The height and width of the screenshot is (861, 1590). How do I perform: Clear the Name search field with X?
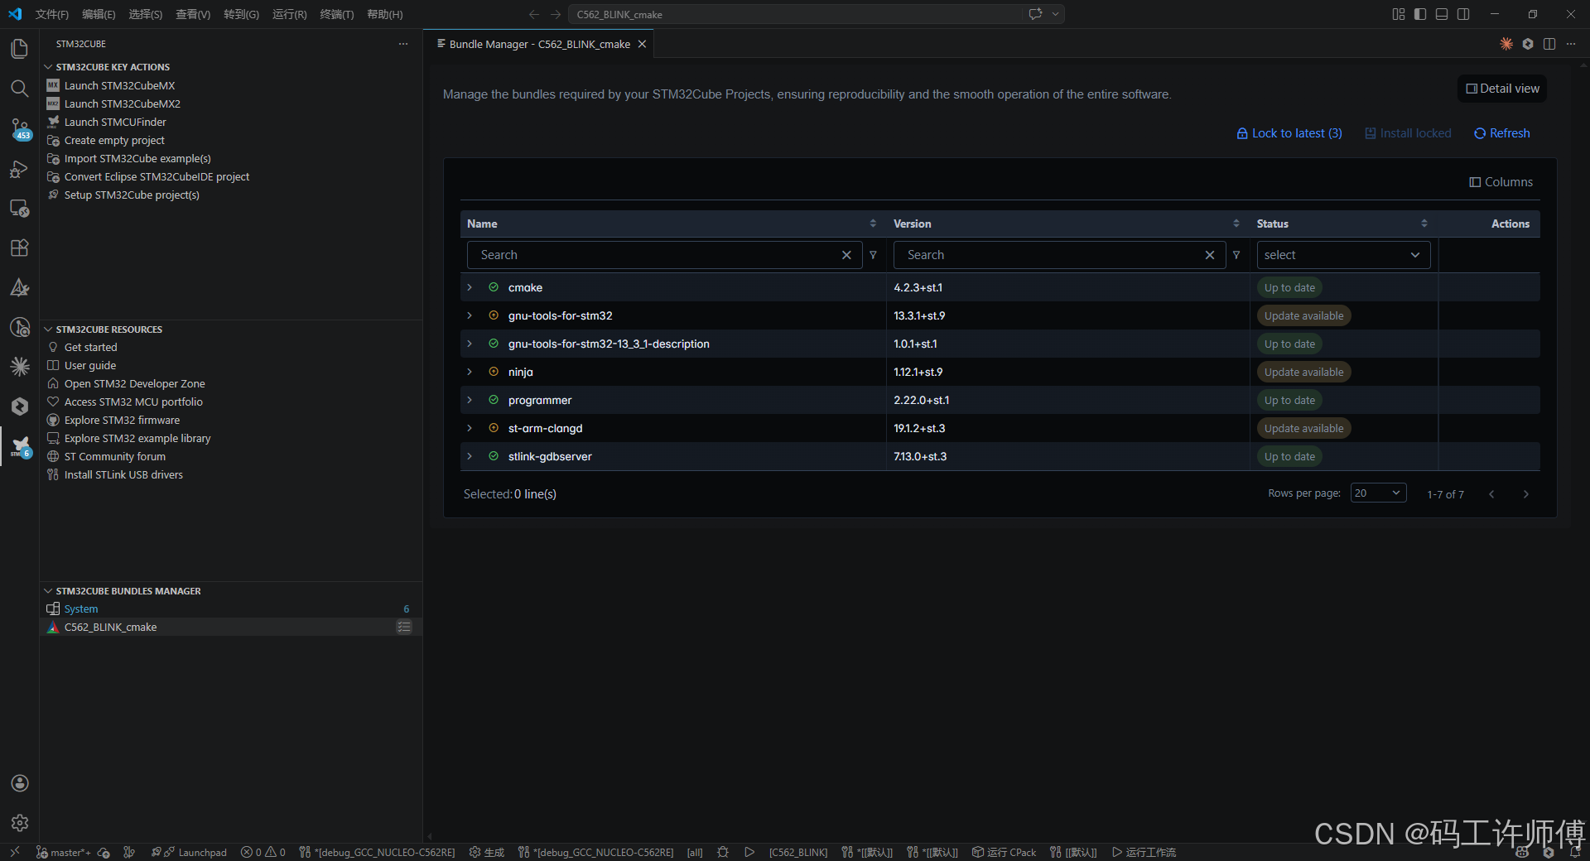coord(846,255)
